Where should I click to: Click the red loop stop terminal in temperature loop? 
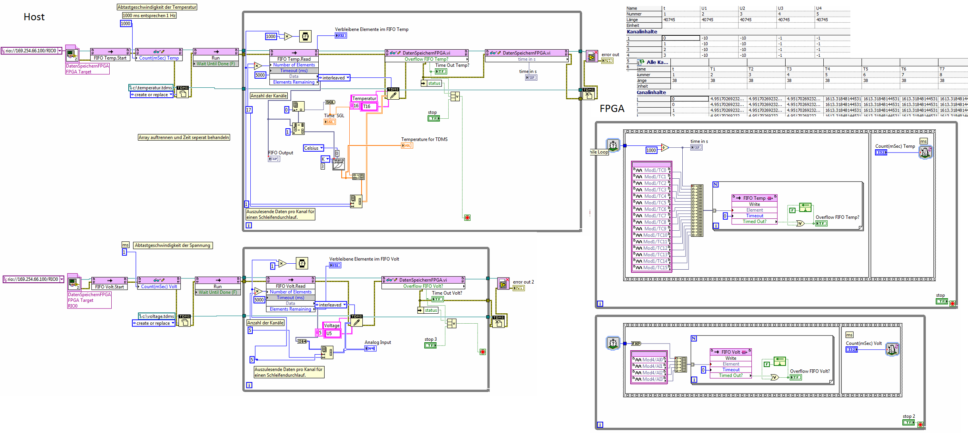(x=467, y=218)
